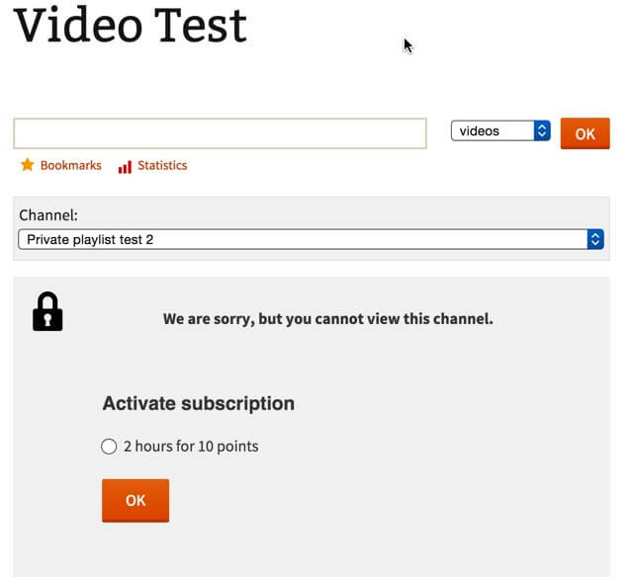Click the black padlock icon
Screen dimensions: 630x577
[x=47, y=311]
